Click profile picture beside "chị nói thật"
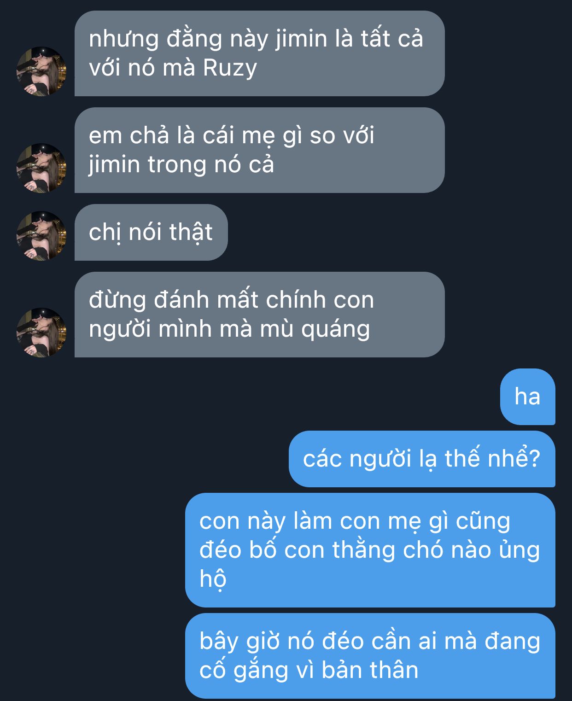Viewport: 572px width, 701px height. (x=41, y=235)
